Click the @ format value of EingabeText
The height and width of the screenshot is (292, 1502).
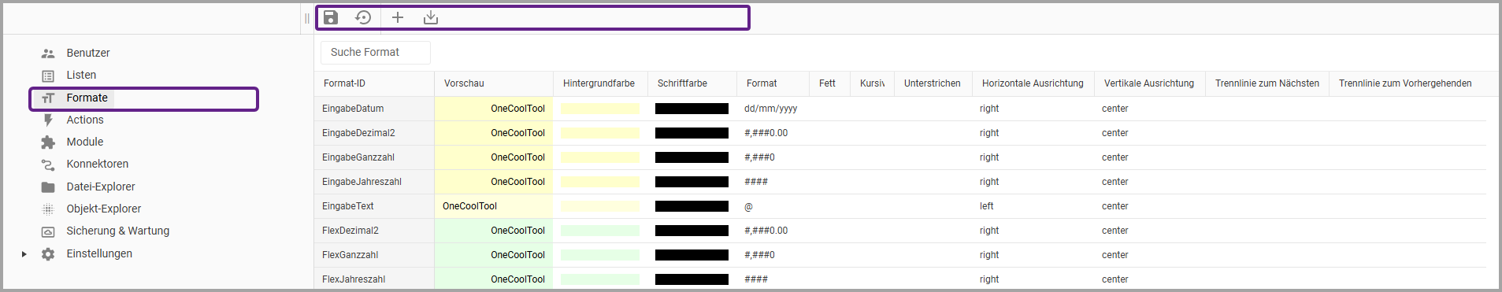click(748, 206)
